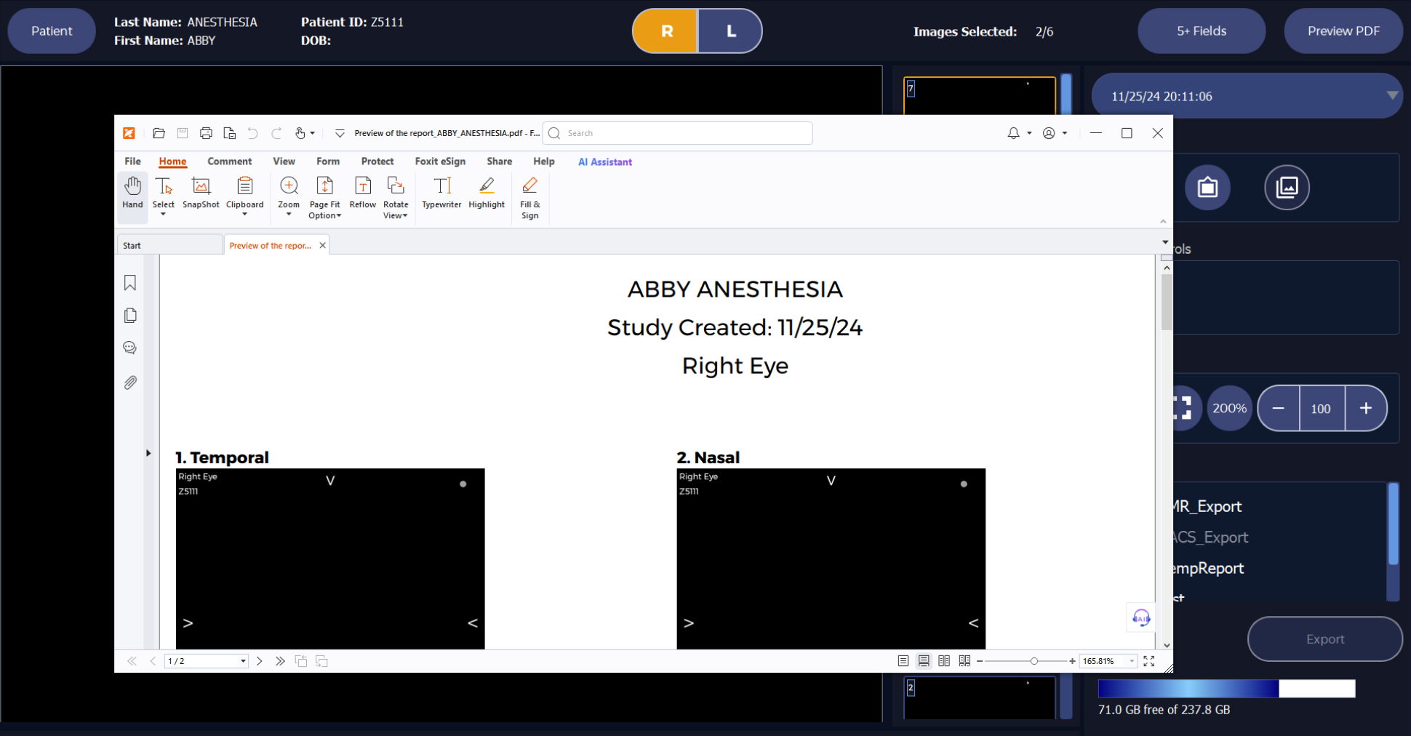Click the Preview PDF button
The width and height of the screenshot is (1411, 736).
click(1343, 31)
